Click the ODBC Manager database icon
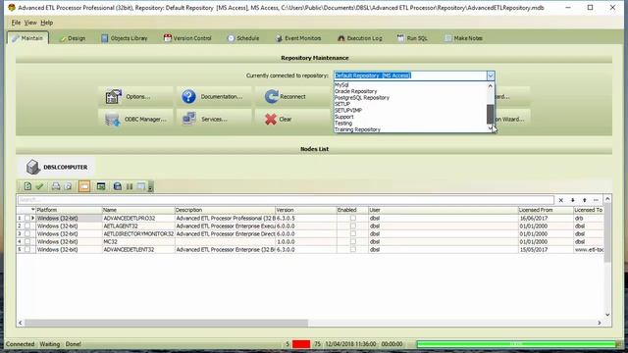This screenshot has height=353, width=628. (x=113, y=120)
